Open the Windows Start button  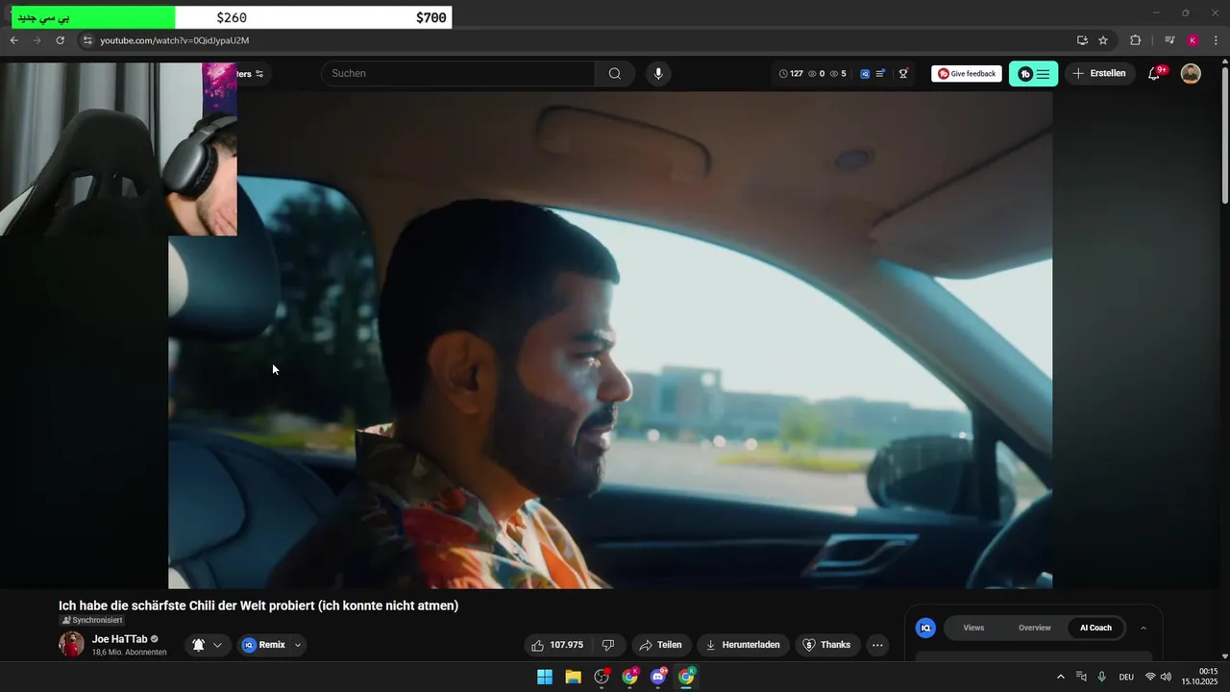(x=545, y=677)
